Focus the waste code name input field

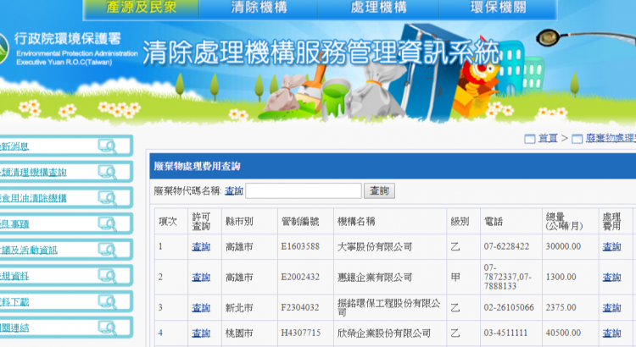[x=303, y=191]
